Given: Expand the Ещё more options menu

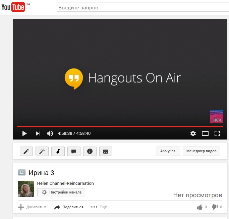Looking at the screenshot, I should (99, 207).
